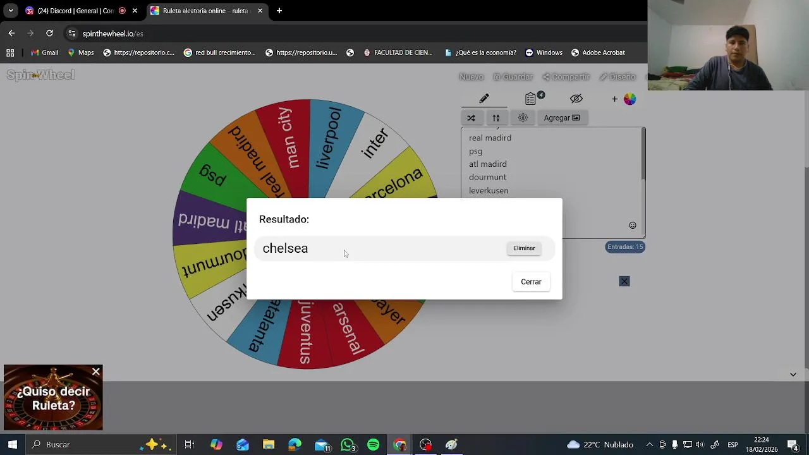Open Copilot from the taskbar
The width and height of the screenshot is (809, 455).
[x=216, y=444]
